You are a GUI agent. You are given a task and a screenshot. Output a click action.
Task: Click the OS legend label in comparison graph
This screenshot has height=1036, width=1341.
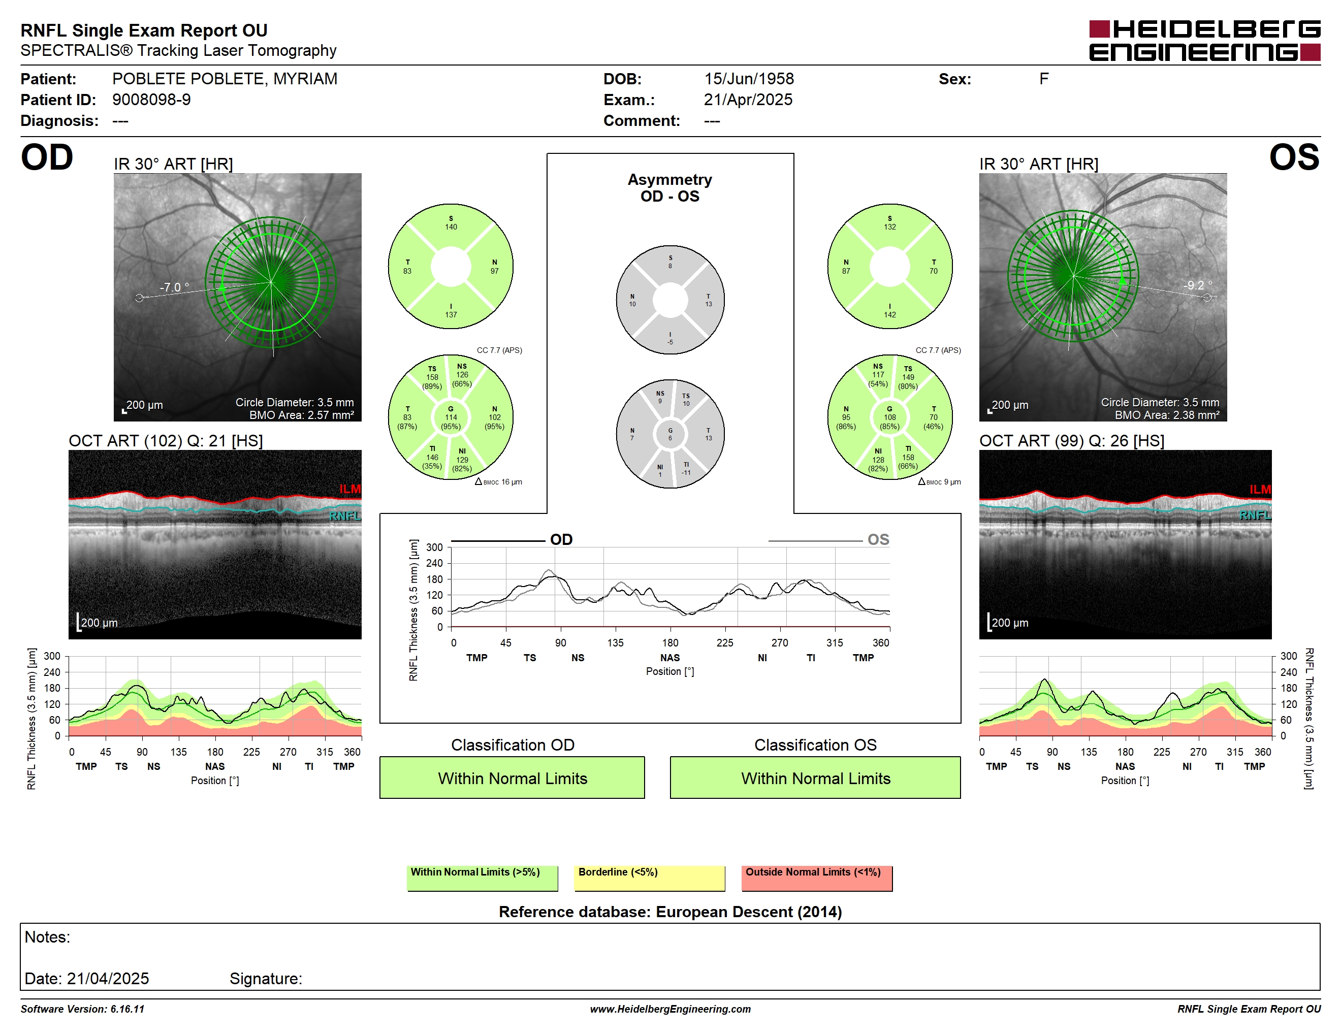878,539
